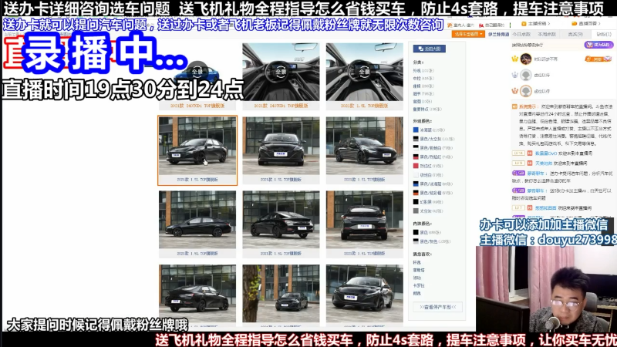Open the 全景 panorama icon on the blue car thumbnail

197,72
